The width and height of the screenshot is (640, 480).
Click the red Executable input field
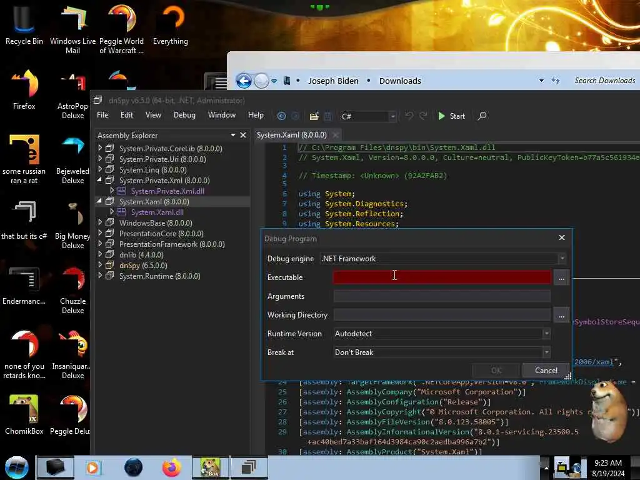442,277
